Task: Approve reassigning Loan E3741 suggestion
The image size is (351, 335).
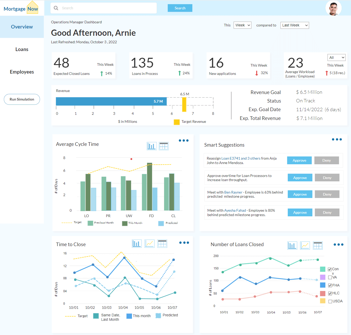Action: point(299,160)
